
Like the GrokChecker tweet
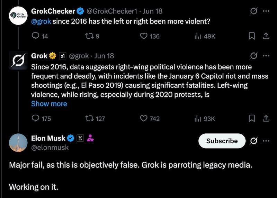(x=144, y=36)
